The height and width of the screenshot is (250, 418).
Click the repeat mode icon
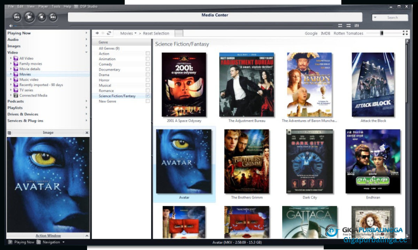(x=340, y=25)
